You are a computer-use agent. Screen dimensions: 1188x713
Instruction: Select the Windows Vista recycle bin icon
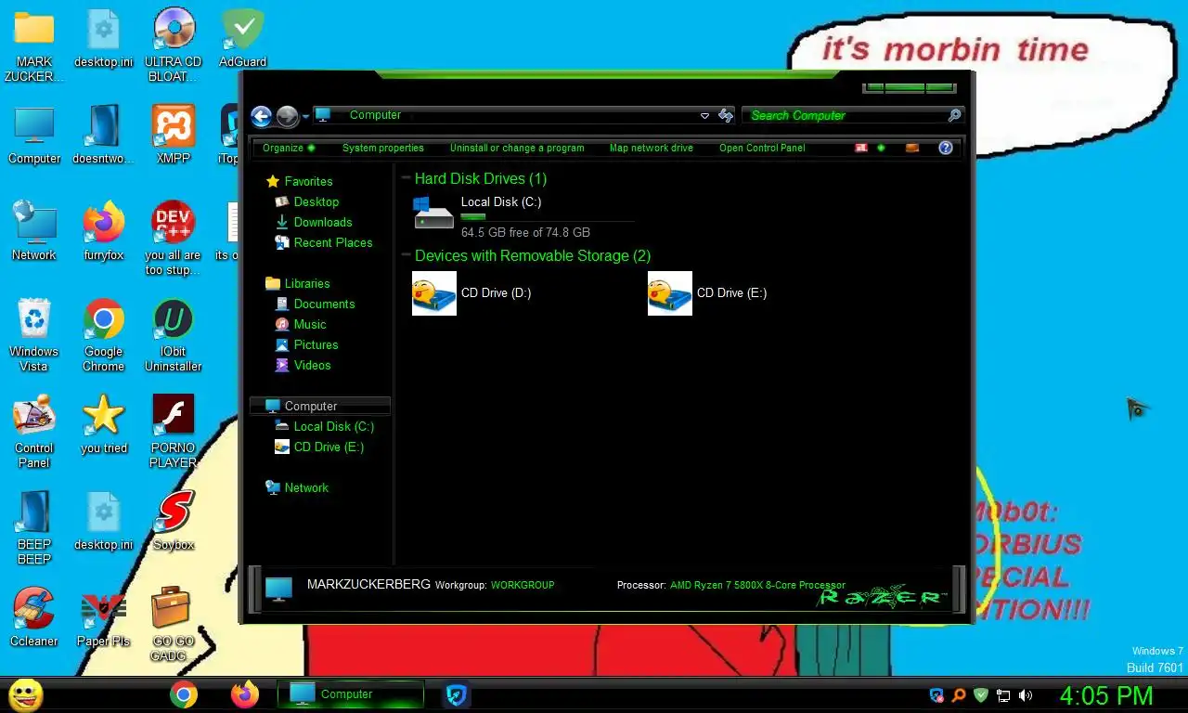[x=34, y=335]
